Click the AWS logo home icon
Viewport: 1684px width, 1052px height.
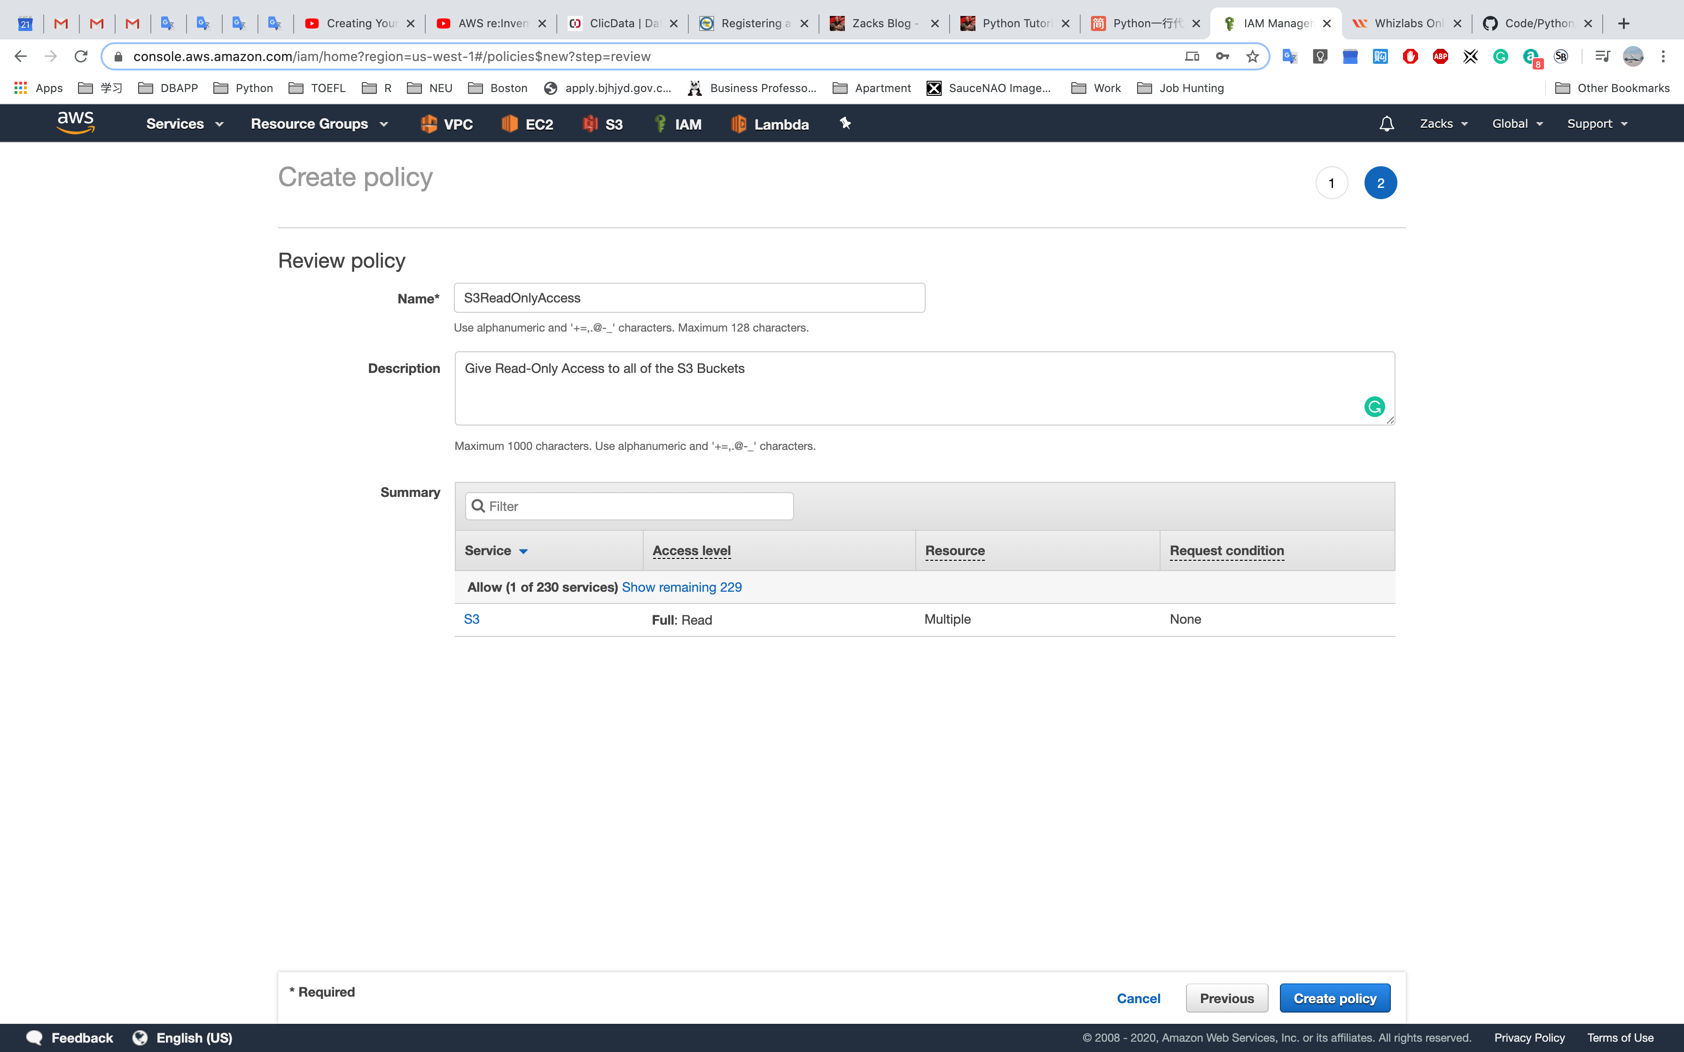(x=75, y=123)
